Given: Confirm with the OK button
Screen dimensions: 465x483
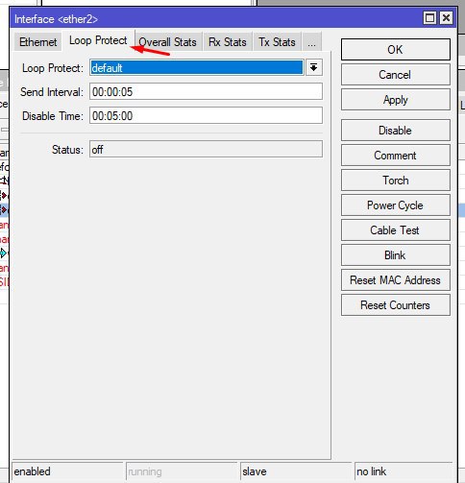Looking at the screenshot, I should 396,50.
